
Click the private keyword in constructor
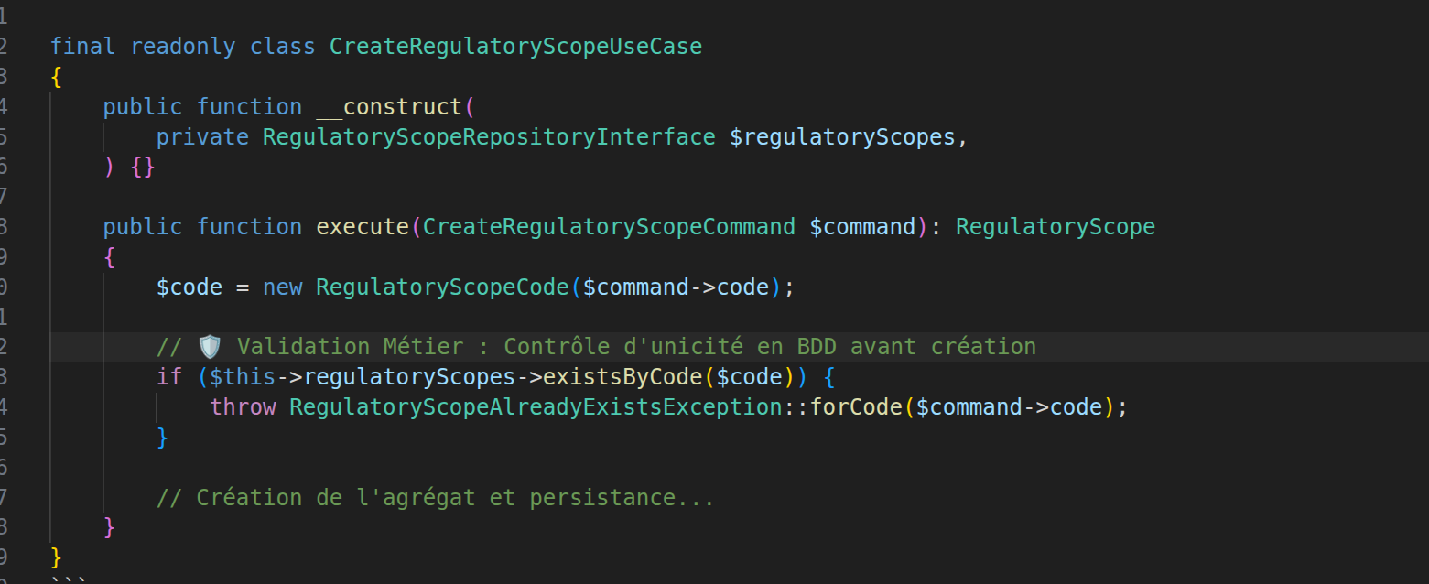coord(203,137)
